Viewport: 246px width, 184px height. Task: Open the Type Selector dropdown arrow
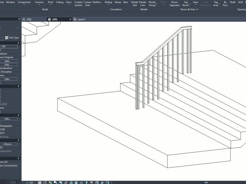(x=18, y=28)
